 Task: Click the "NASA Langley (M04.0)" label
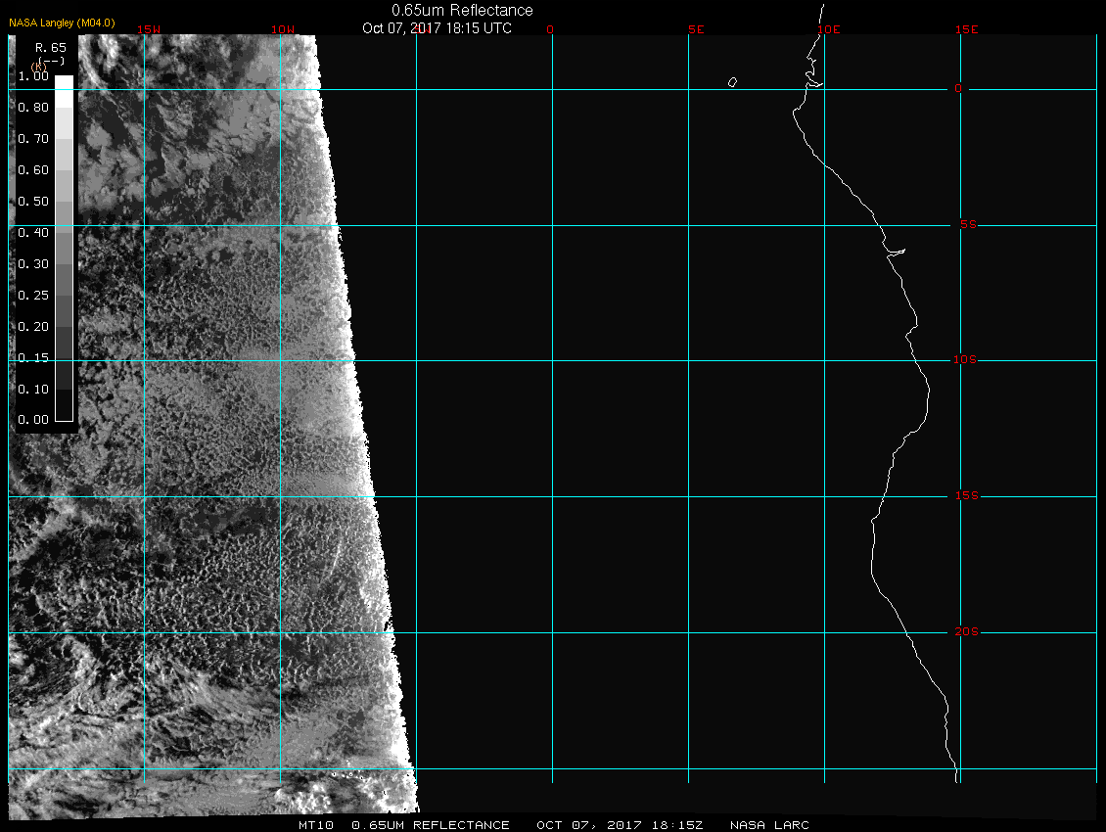point(62,23)
